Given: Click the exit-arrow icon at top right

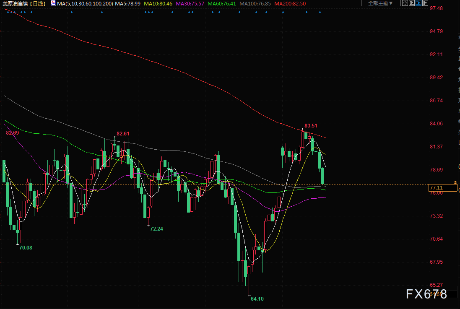Looking at the screenshot, I should [426, 3].
